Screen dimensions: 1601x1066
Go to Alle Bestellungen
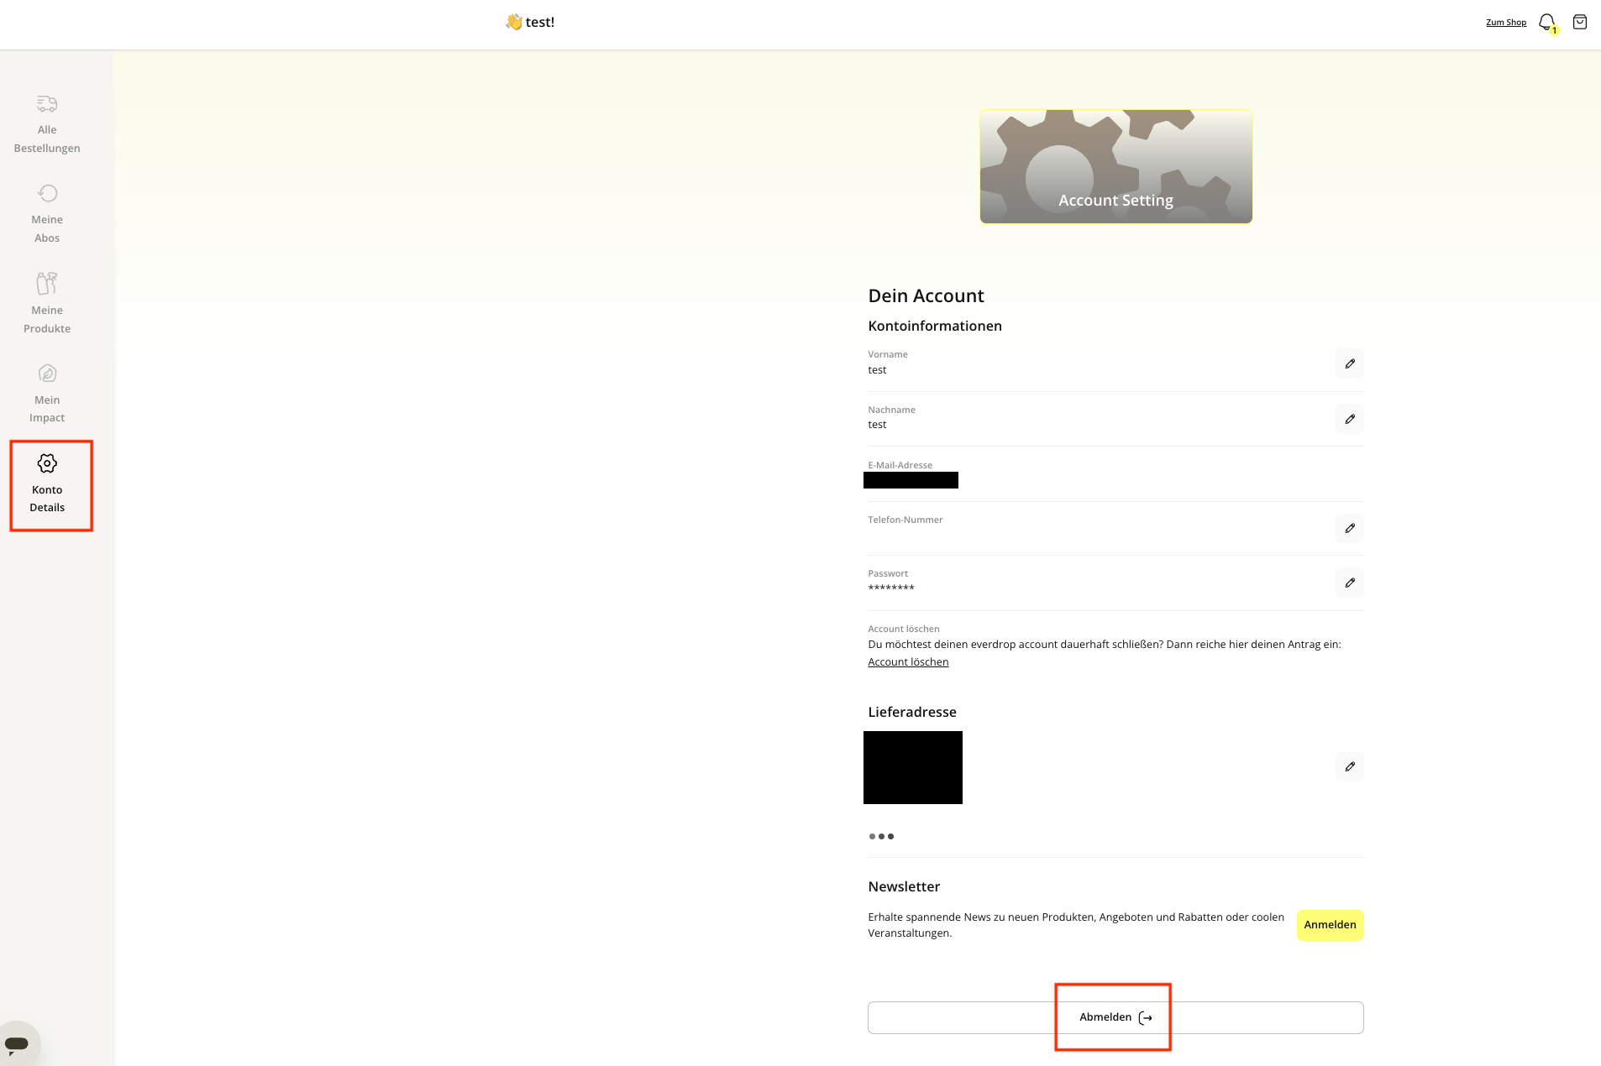pyautogui.click(x=47, y=124)
